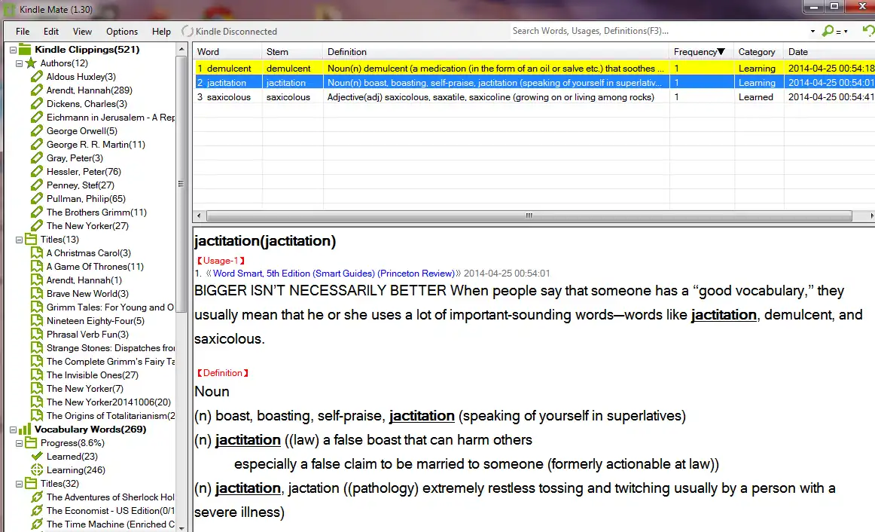Click the pen icon beside Arendt, Hannah(289)
Screen dimensions: 875x532
37,90
